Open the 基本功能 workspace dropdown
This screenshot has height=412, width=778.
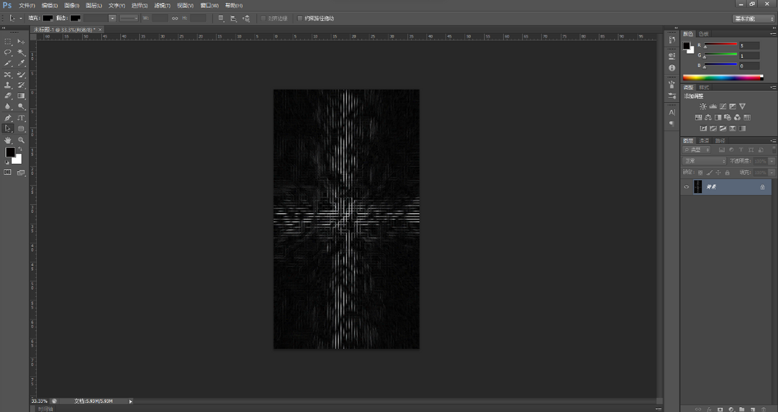[x=753, y=19]
